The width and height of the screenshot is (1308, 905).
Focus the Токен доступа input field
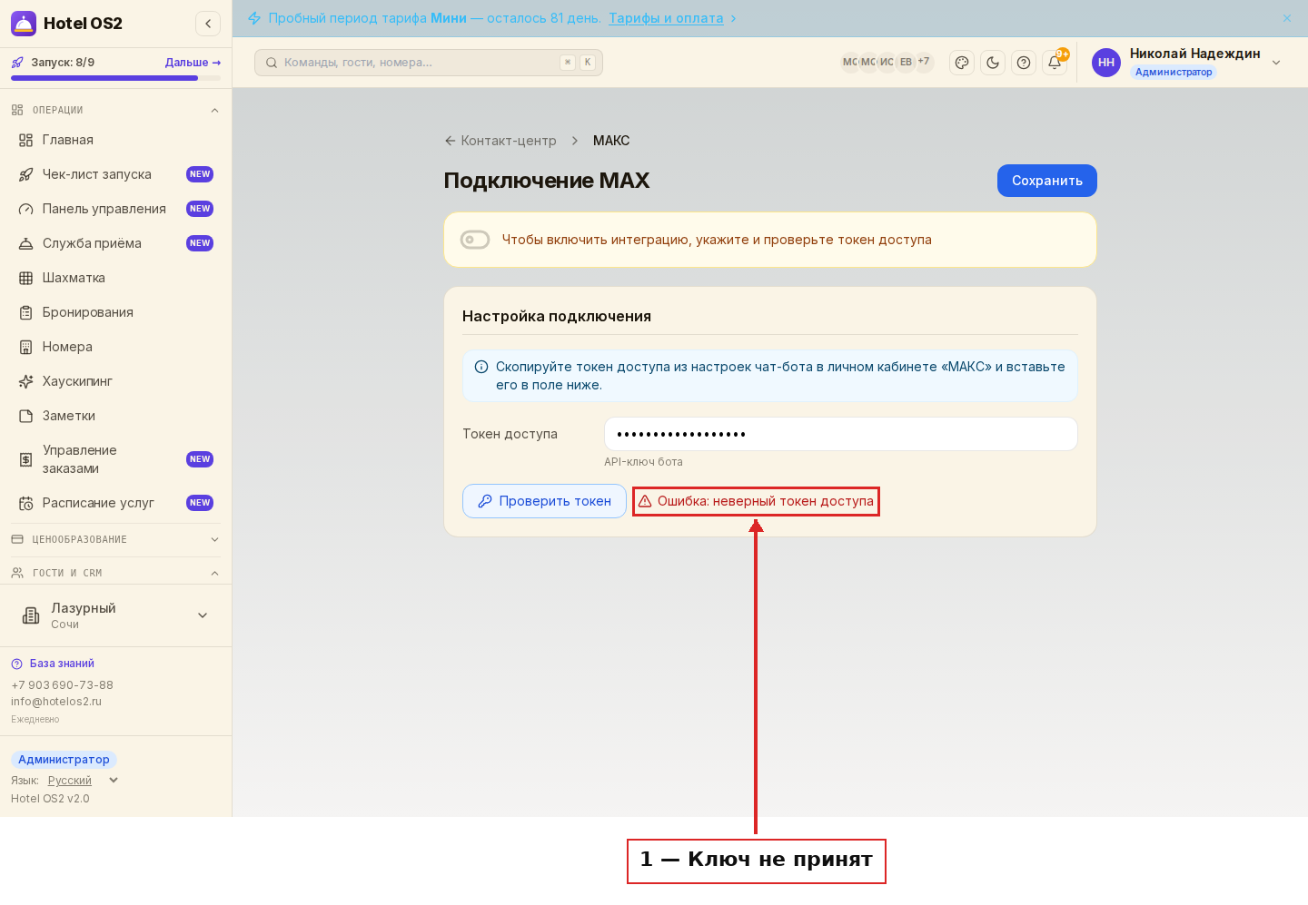(x=841, y=434)
